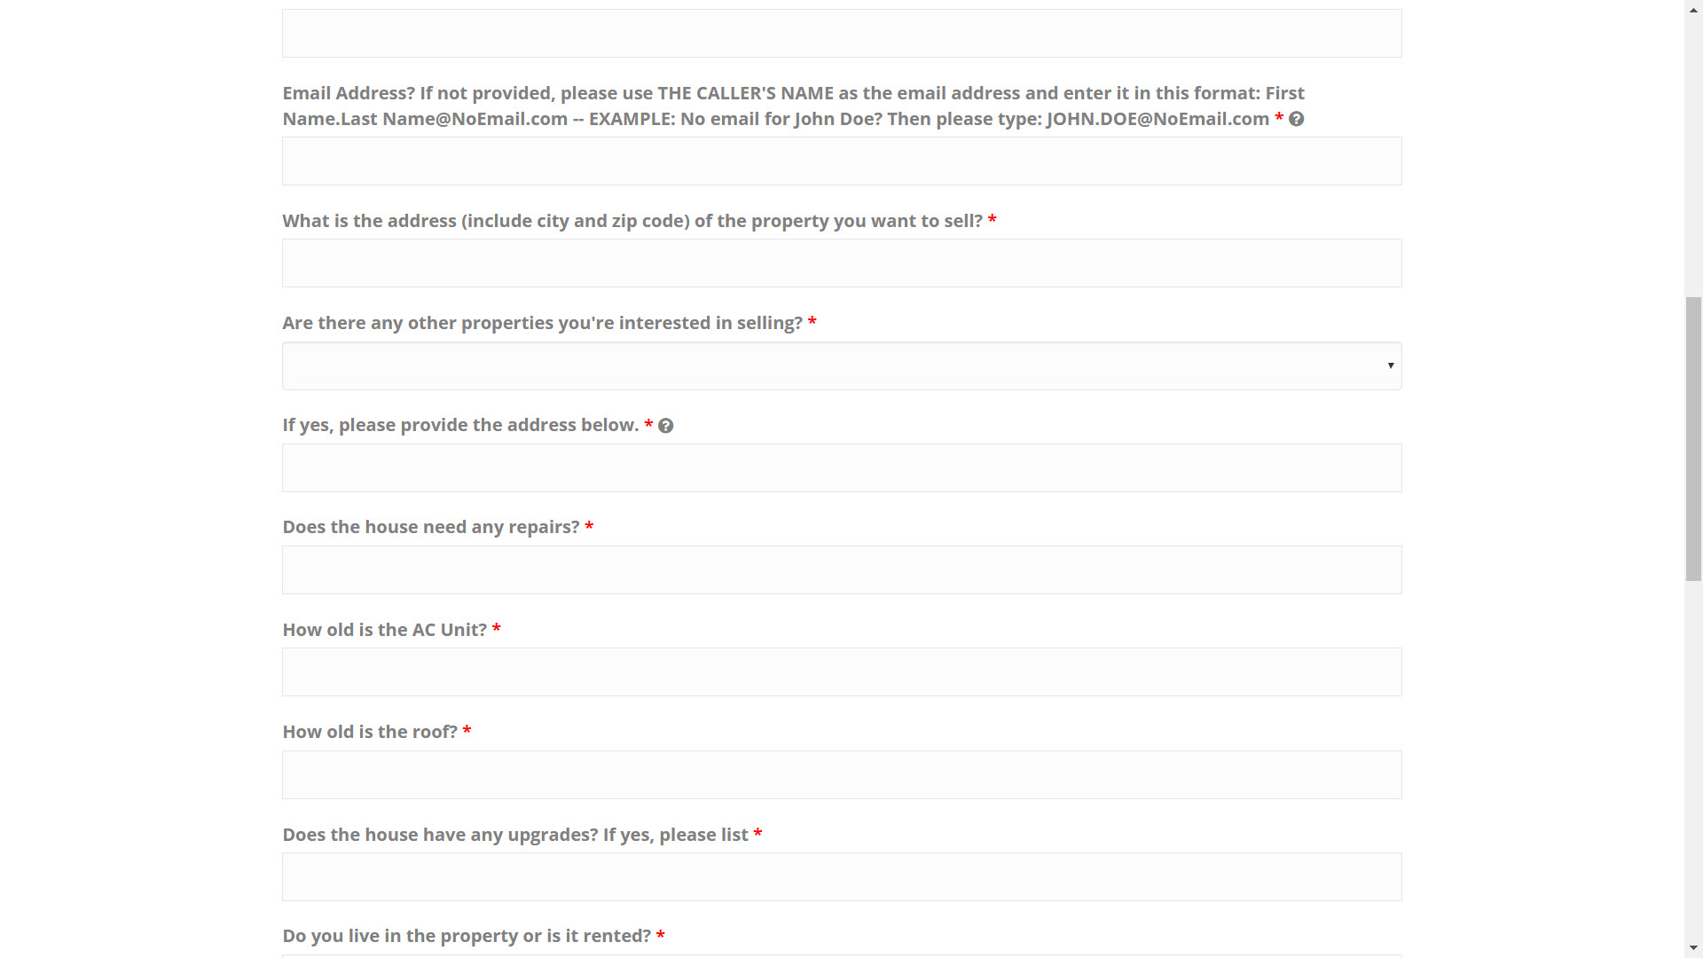
Task: Click the Email Address input field
Action: click(841, 161)
